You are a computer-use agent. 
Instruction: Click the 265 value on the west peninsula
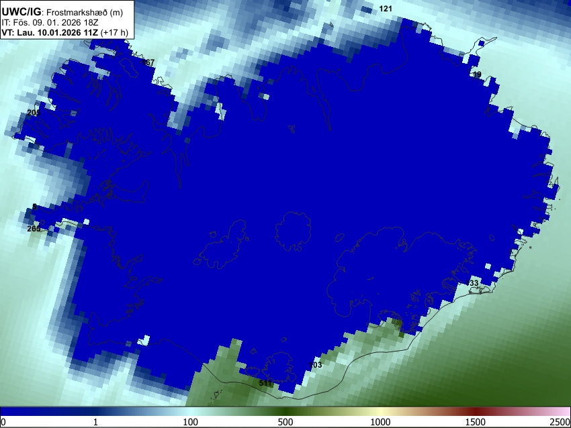tap(34, 229)
